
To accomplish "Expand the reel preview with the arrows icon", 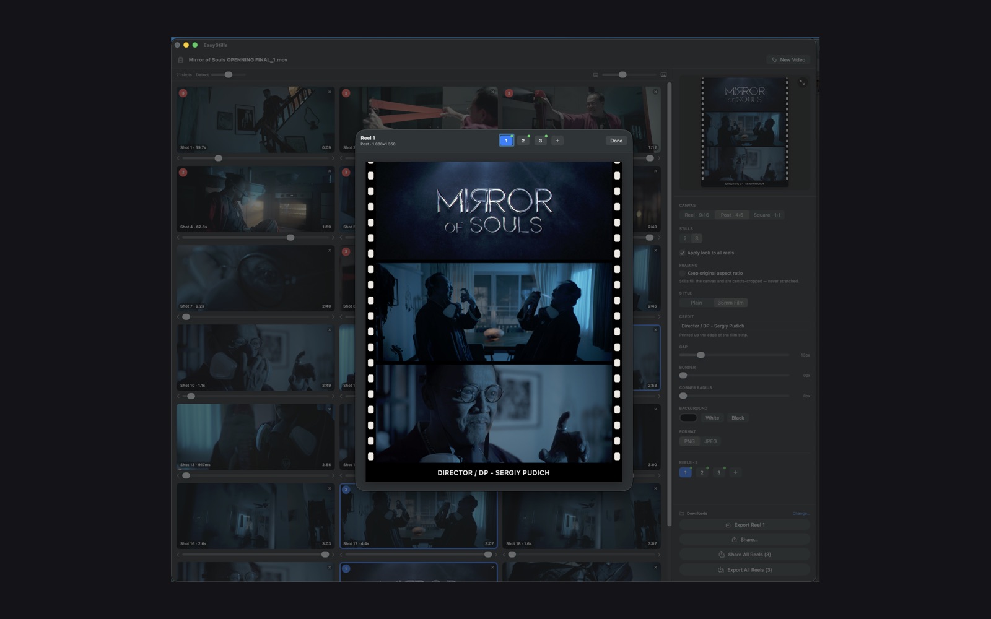I will click(x=803, y=82).
